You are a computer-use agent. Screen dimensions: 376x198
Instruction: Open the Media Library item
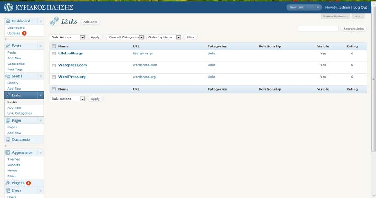tap(13, 83)
